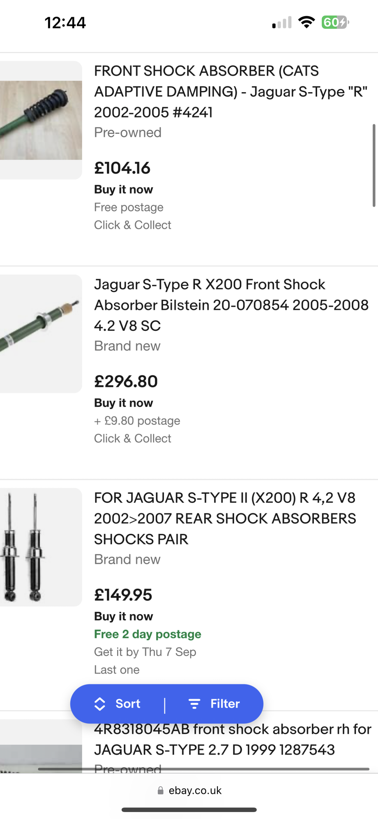Open CATS adaptive damping shock absorber thumbnail

[41, 120]
